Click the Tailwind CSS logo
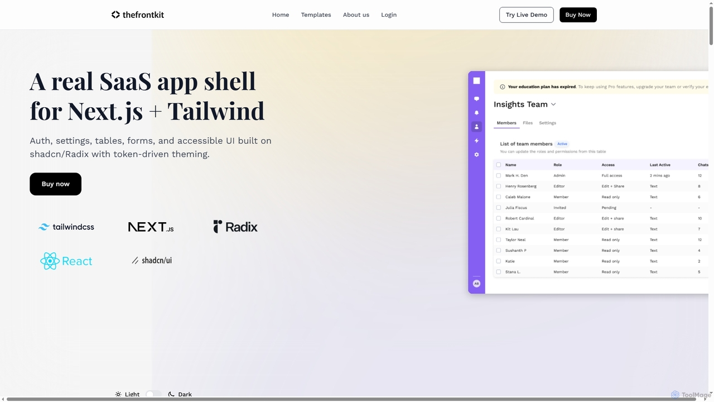The width and height of the screenshot is (714, 402). [x=66, y=227]
